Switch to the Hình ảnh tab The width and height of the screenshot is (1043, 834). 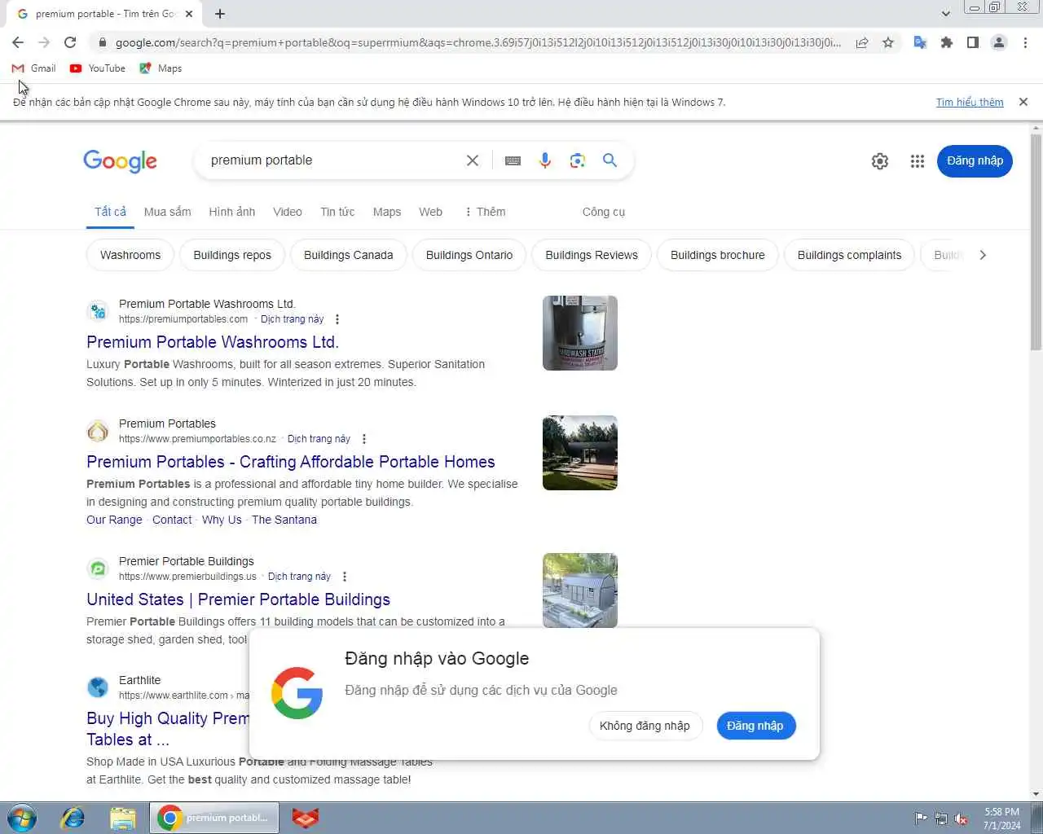(x=232, y=212)
